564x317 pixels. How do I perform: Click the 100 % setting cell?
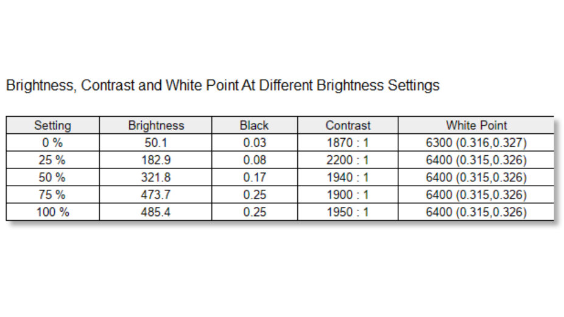pyautogui.click(x=52, y=212)
